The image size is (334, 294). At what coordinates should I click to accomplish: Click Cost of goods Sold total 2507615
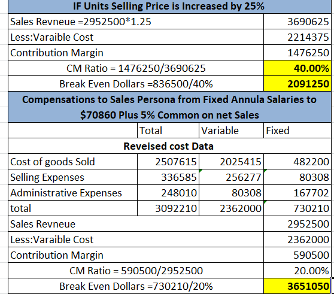click(168, 162)
